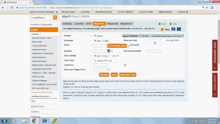Click question mark in Square Off Mode bar
Image resolution: width=220 pixels, height=124 pixels.
pos(183,36)
